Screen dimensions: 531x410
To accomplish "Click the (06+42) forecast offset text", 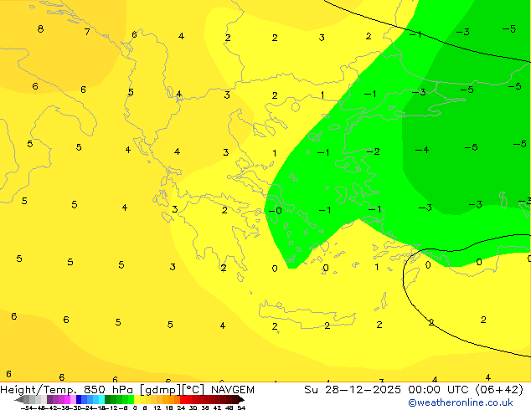I will [x=499, y=390].
